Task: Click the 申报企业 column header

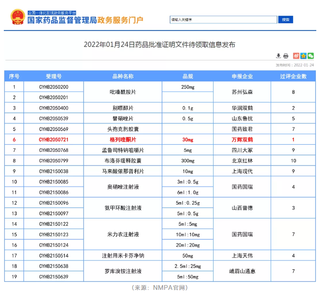Action: pyautogui.click(x=242, y=77)
